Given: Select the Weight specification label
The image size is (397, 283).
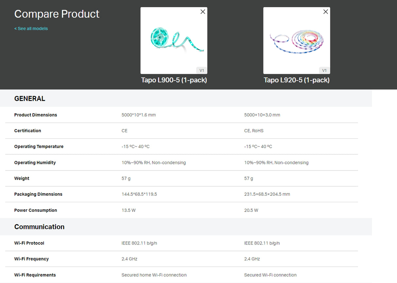Looking at the screenshot, I should point(22,178).
